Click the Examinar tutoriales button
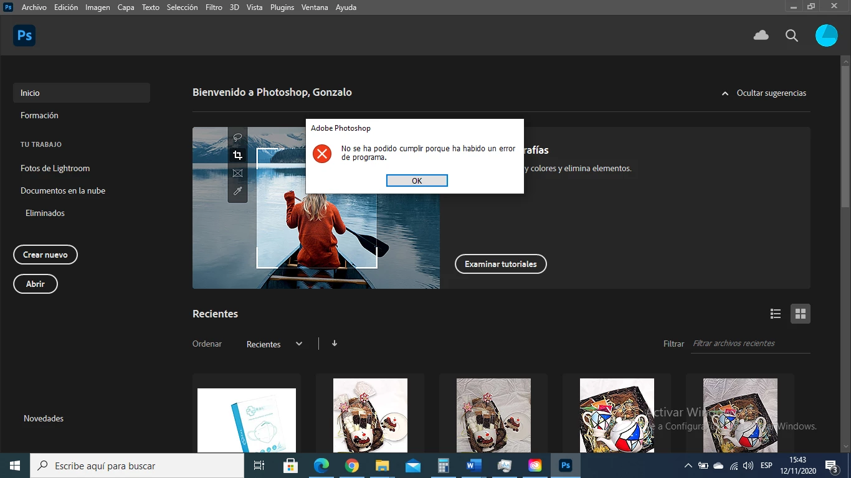Screen dimensions: 851x478 tap(501, 264)
